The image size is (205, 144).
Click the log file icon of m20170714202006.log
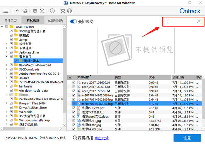coord(79,95)
